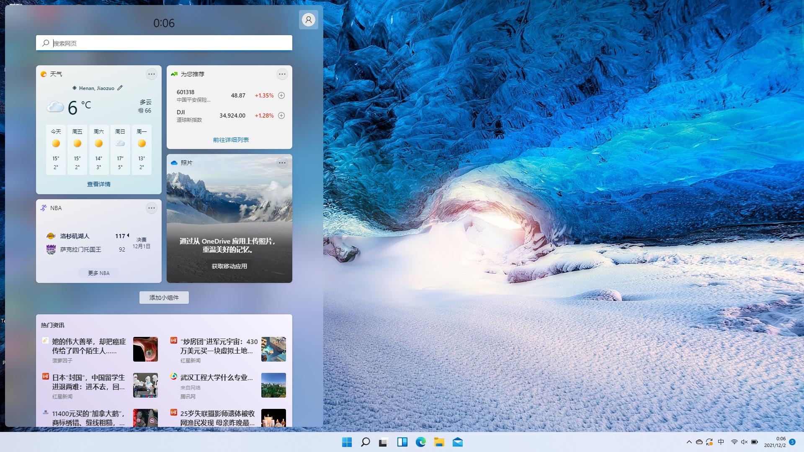The width and height of the screenshot is (804, 452).
Task: Switch the Chinese input method indicator
Action: (721, 442)
